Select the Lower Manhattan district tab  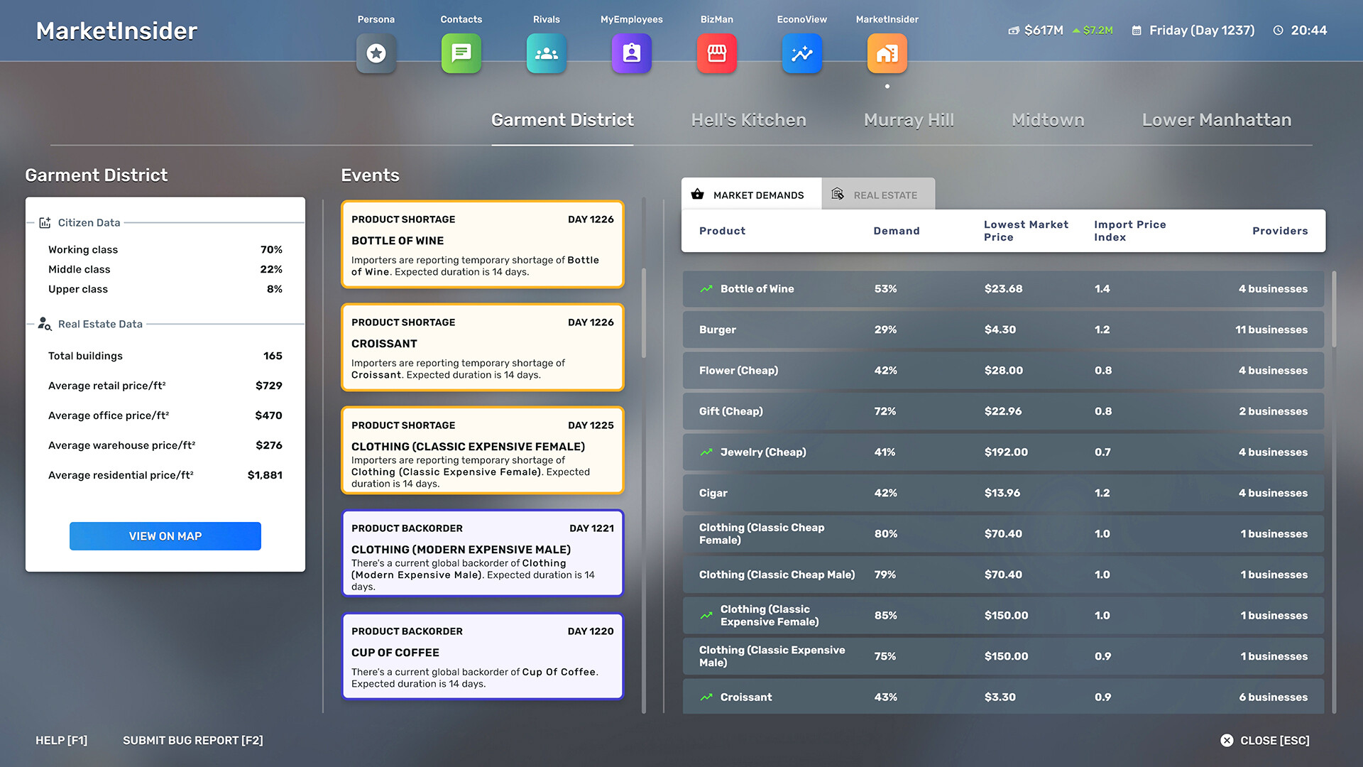1216,119
